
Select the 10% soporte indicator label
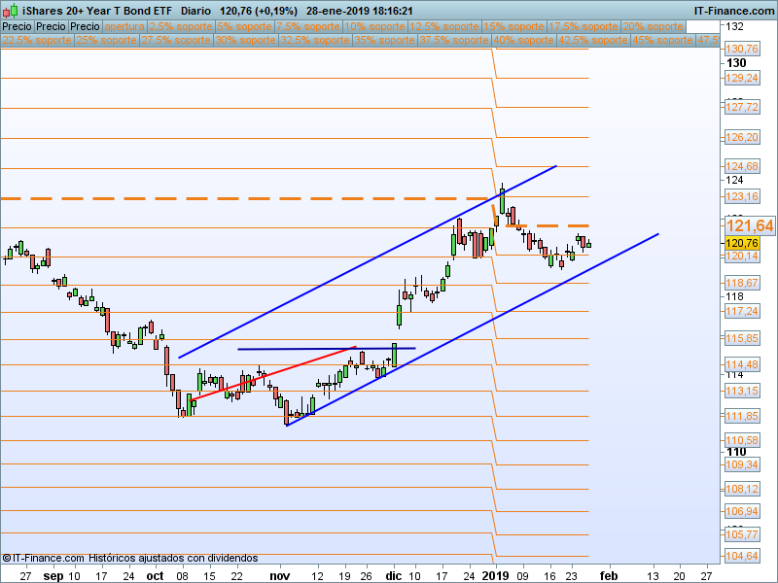tap(374, 26)
